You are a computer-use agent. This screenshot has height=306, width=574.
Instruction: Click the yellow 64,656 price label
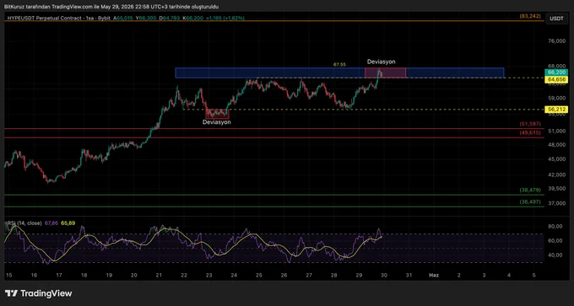556,79
